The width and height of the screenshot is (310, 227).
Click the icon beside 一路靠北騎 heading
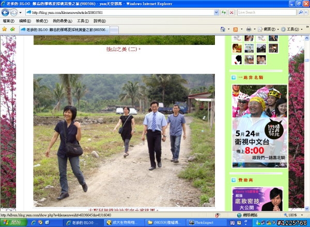point(234,77)
